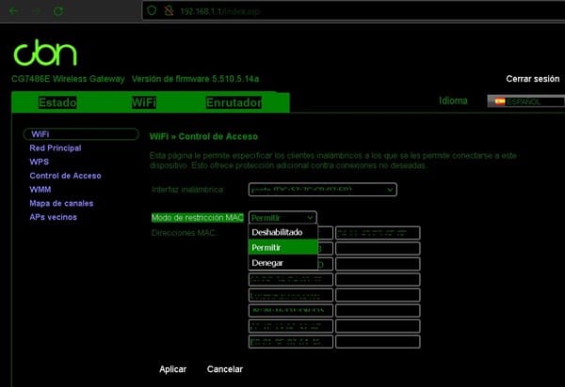Choose Denegar from the dropdown list
The image size is (565, 387).
tap(282, 263)
